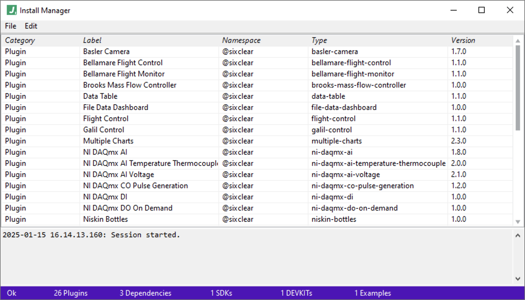Click version 2.3.0 of Multiple Charts

click(459, 141)
